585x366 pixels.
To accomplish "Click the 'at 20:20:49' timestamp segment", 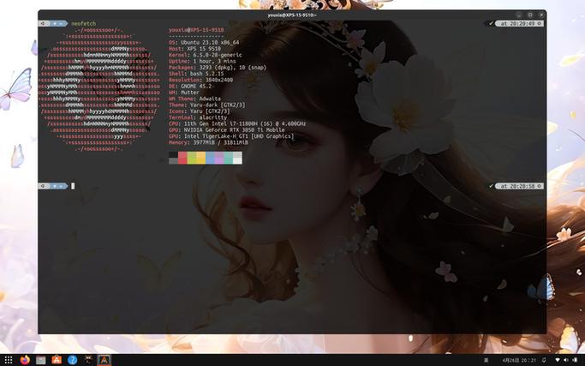I will click(519, 23).
